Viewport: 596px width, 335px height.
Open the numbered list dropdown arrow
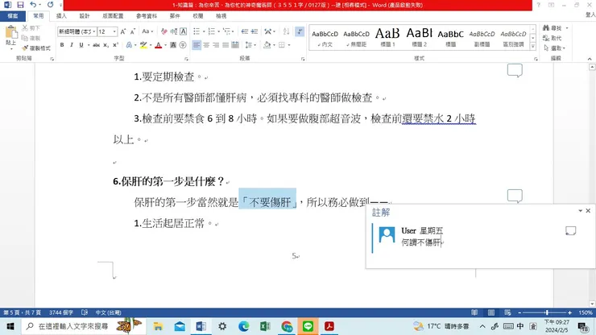point(218,31)
